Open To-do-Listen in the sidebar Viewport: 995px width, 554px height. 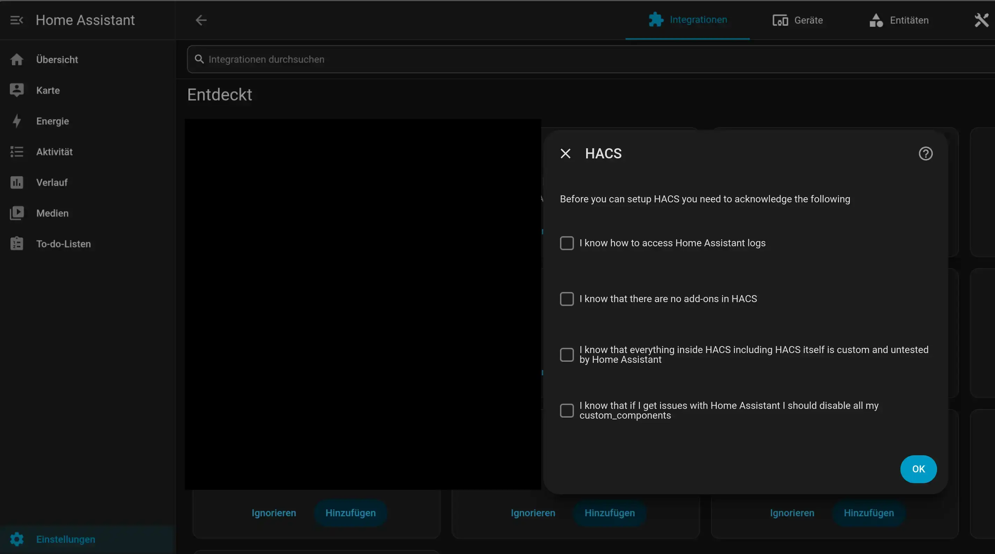point(88,244)
